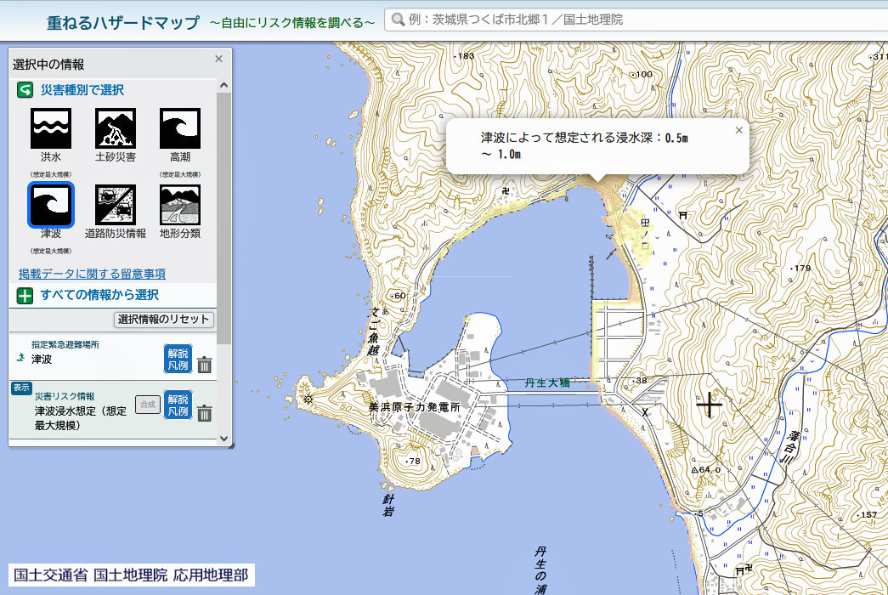The height and width of the screenshot is (595, 888).
Task: Delete the 津波浸水想定 layer with trash icon
Action: [x=205, y=413]
